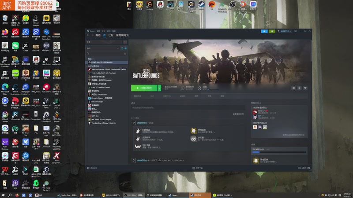Click the ready-to-play filter icon in sidebar

click(126, 48)
